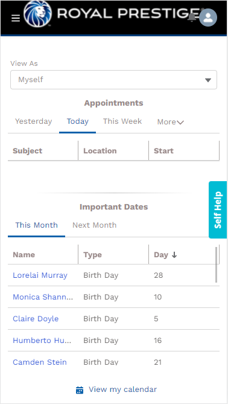Click the calendar icon beside View my calendar
The height and width of the screenshot is (404, 228).
[x=80, y=390]
